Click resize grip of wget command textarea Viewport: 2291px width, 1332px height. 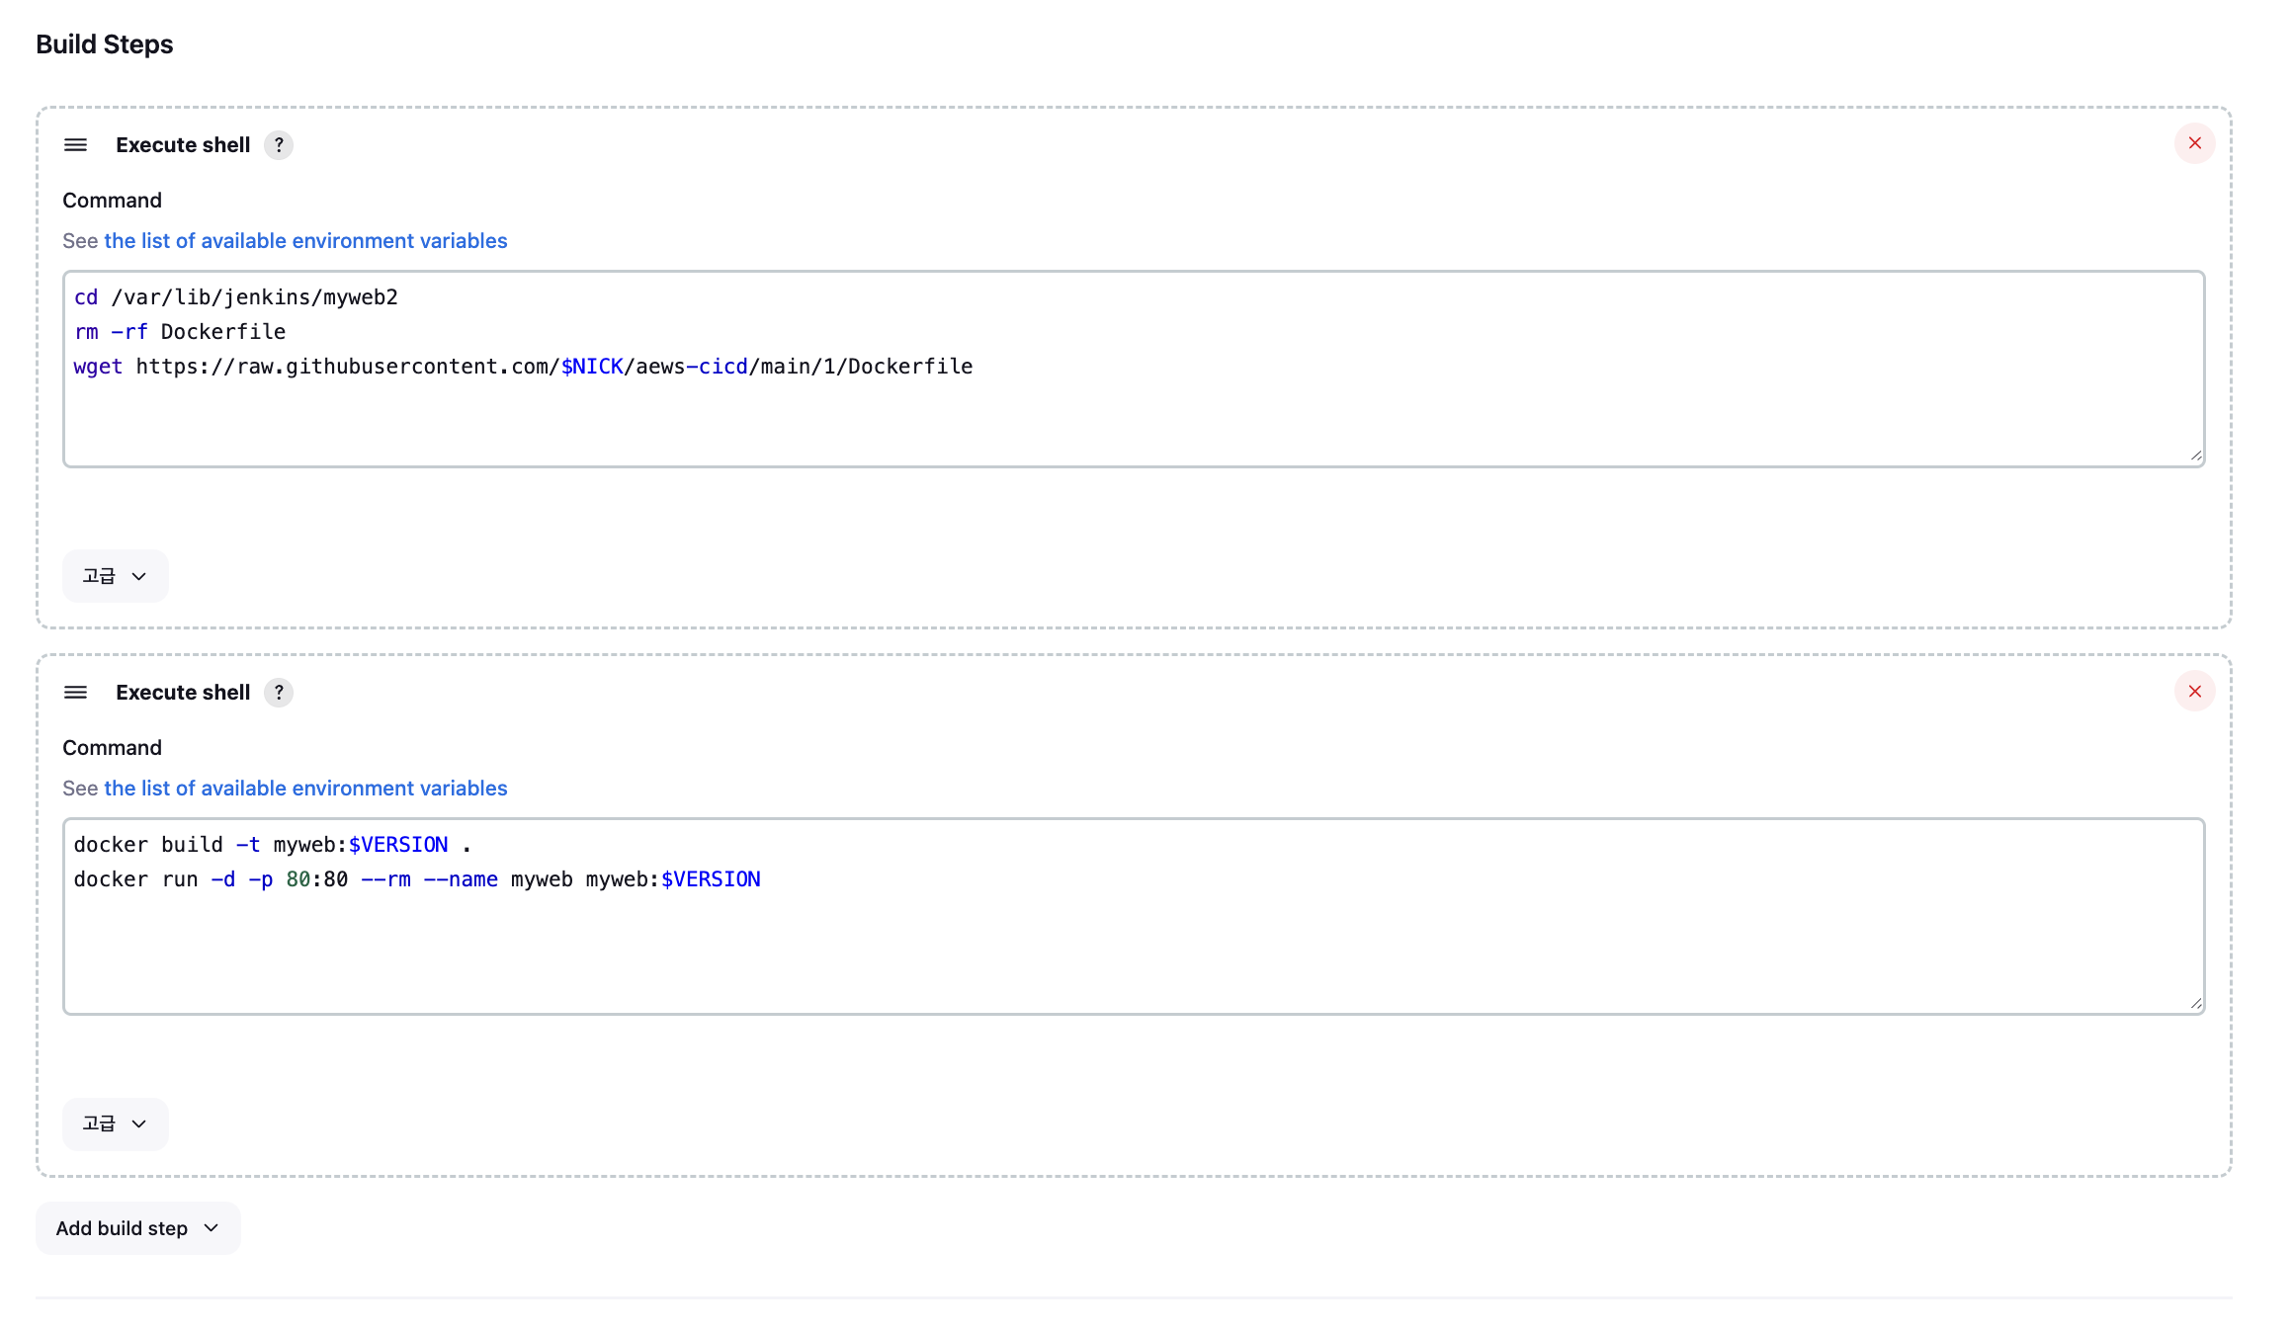coord(2195,456)
